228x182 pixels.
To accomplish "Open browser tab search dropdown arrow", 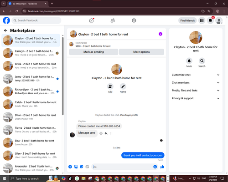I will pos(4,4).
